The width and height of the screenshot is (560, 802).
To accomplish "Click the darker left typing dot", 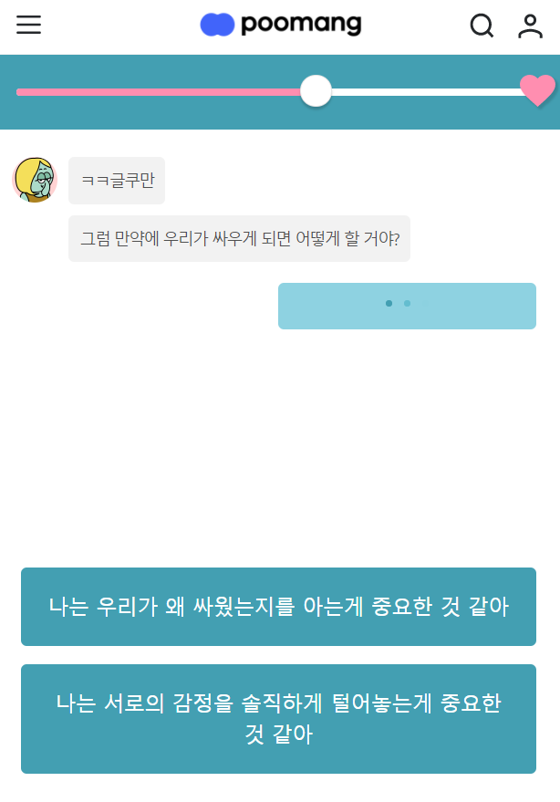I will 389,303.
